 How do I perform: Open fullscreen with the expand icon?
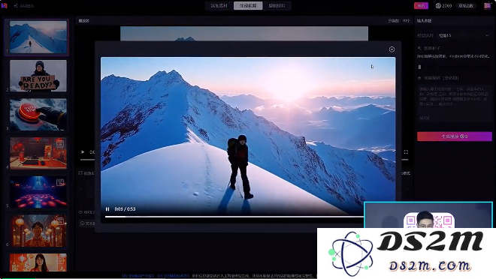406,151
